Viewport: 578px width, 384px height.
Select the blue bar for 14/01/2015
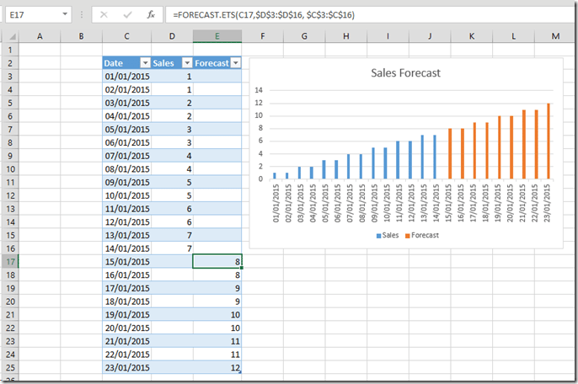click(435, 157)
